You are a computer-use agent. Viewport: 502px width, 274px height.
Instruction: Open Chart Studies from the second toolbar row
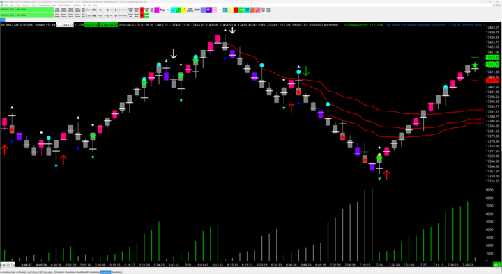[136, 15]
